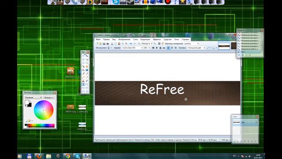This screenshot has width=282, height=159.
Task: Toggle Italic text formatting
Action: [157, 48]
